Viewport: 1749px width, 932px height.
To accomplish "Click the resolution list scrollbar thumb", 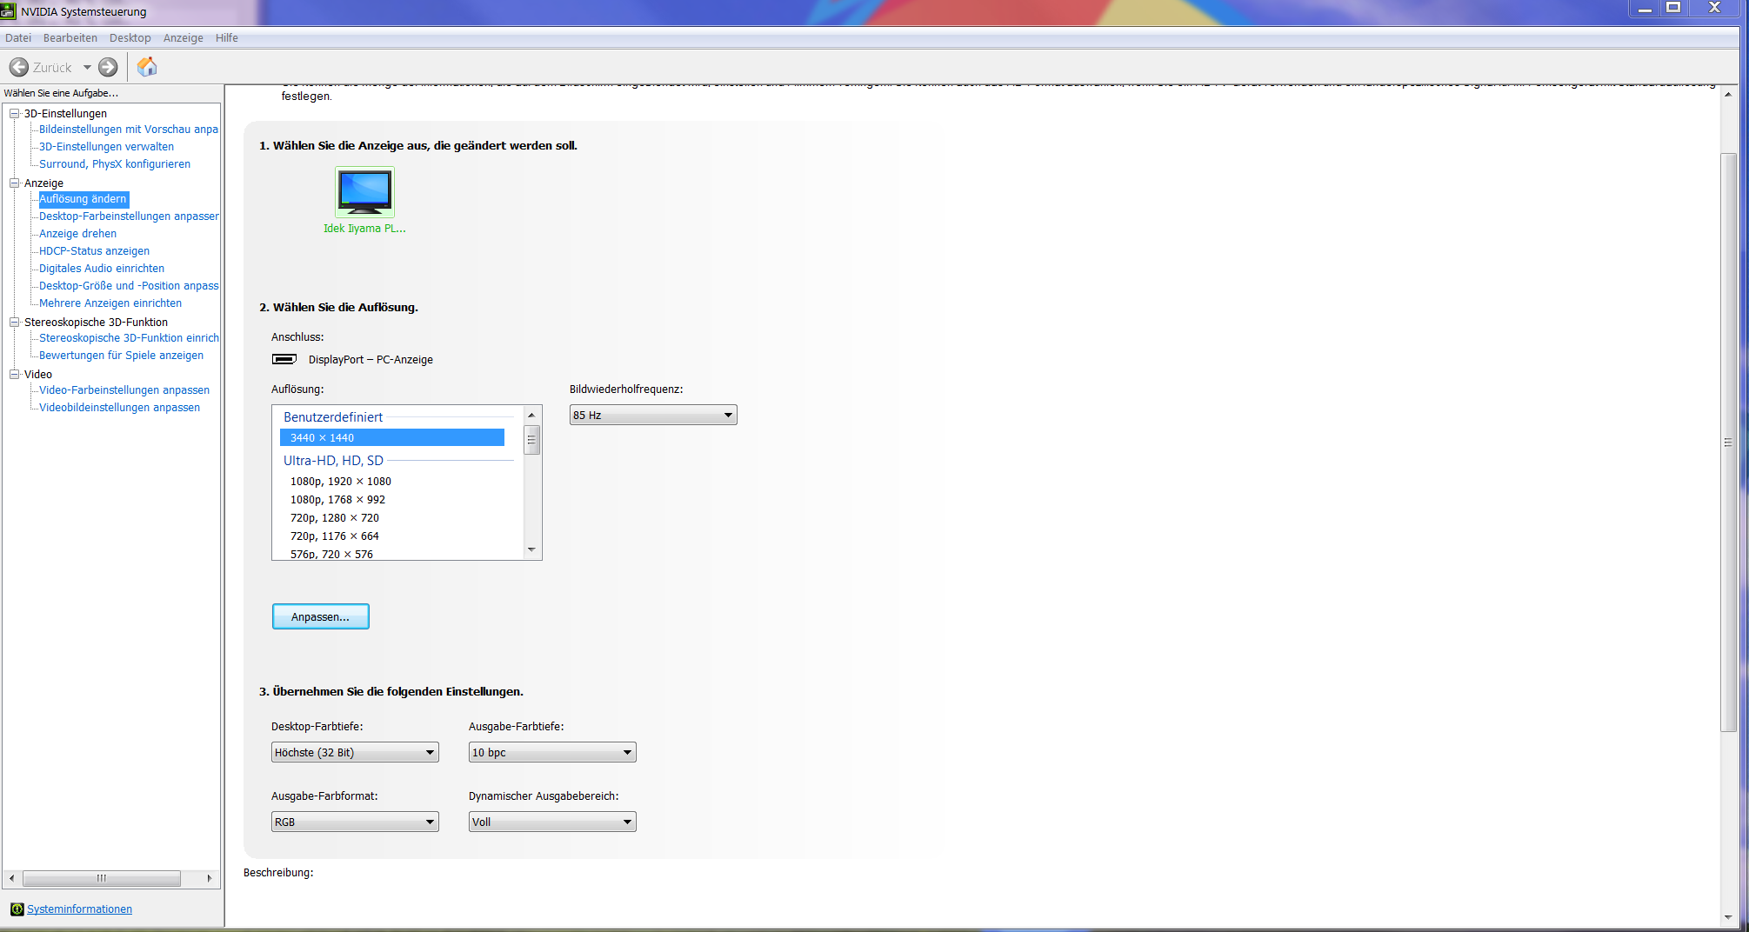I will point(531,440).
